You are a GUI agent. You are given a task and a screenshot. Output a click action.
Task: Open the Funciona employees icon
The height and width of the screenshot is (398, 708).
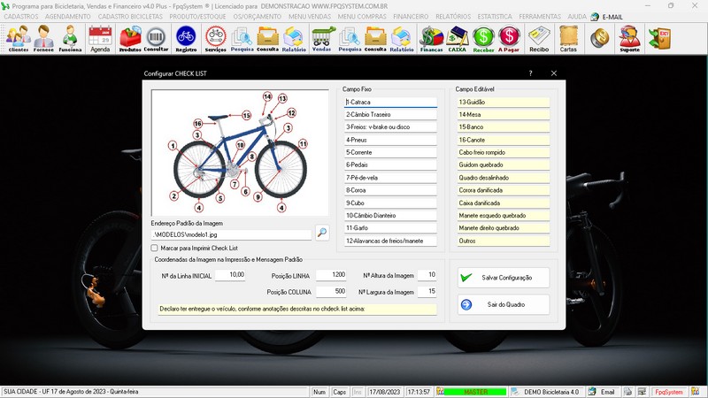[70, 39]
